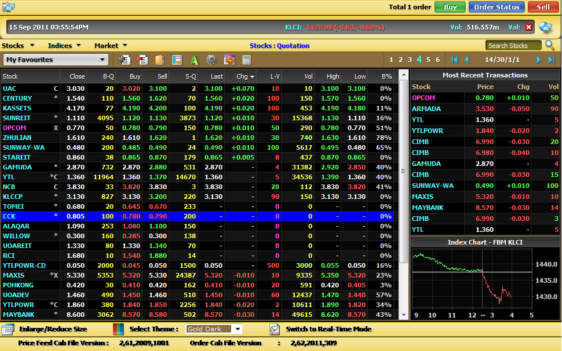Click the red X beside Val
This screenshot has width=562, height=351.
[x=528, y=27]
